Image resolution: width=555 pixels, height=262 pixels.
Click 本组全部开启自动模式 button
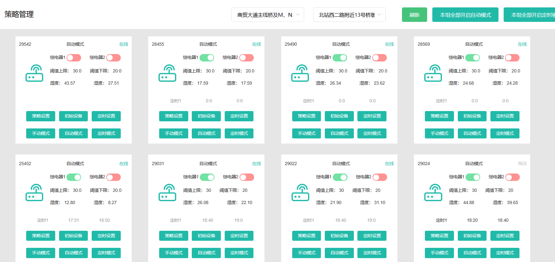[x=465, y=15]
